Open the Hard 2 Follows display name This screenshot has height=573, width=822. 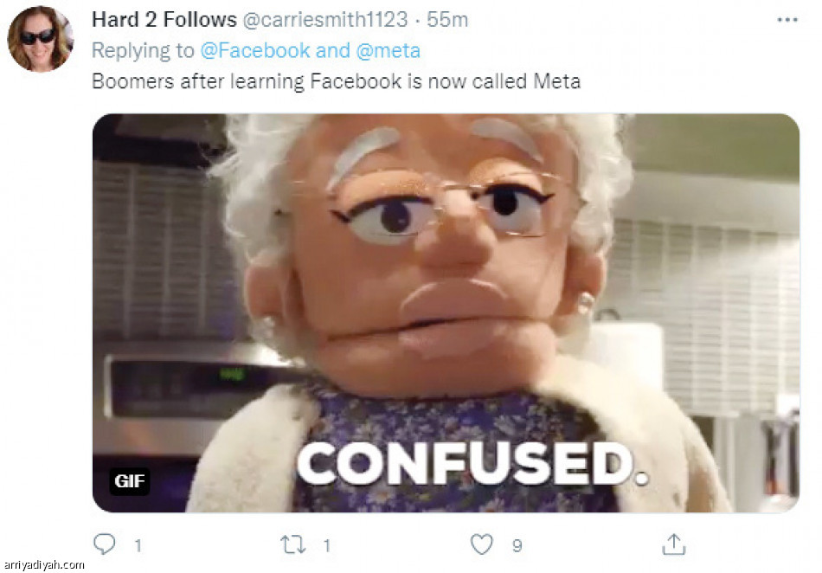[164, 20]
